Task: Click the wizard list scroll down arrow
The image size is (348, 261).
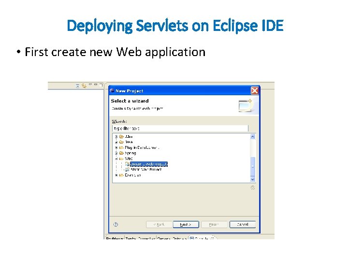Action: 253,179
